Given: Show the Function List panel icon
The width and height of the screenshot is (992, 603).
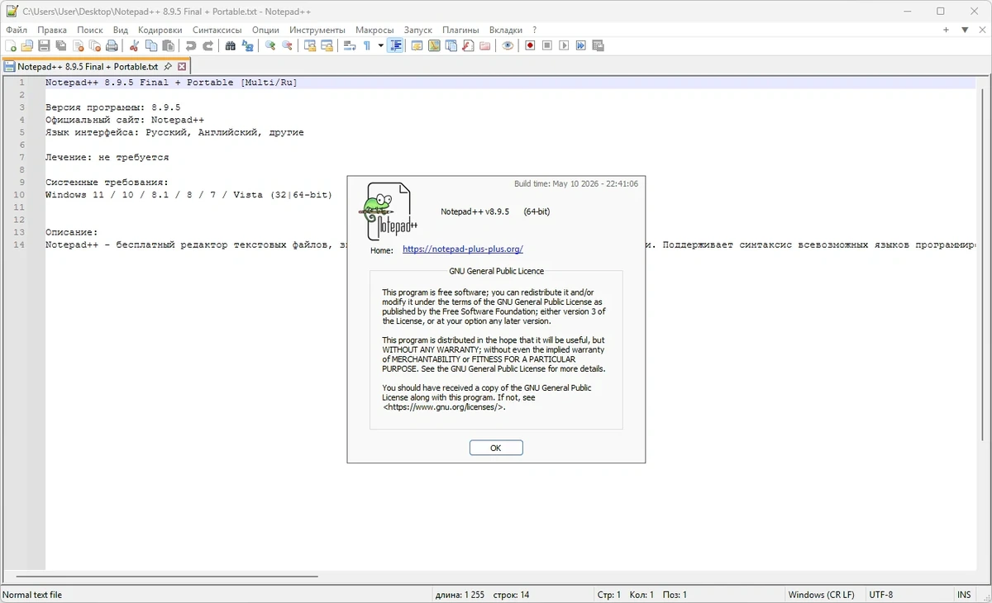Looking at the screenshot, I should (468, 45).
